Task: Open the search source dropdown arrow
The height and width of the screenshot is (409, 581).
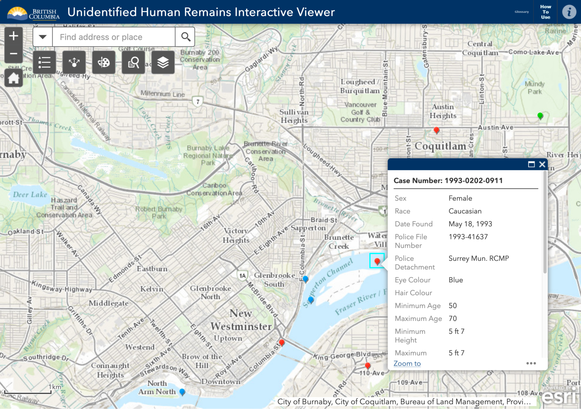Action: coord(42,37)
